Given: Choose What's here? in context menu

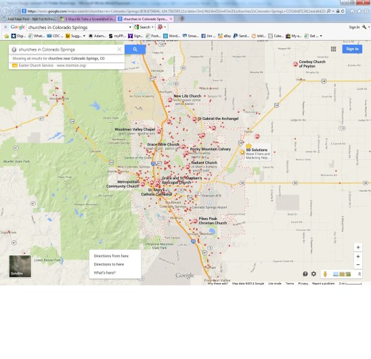Looking at the screenshot, I should pos(104,272).
